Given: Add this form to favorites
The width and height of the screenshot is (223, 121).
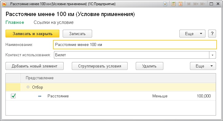Looking at the screenshot, I should pos(165,4).
